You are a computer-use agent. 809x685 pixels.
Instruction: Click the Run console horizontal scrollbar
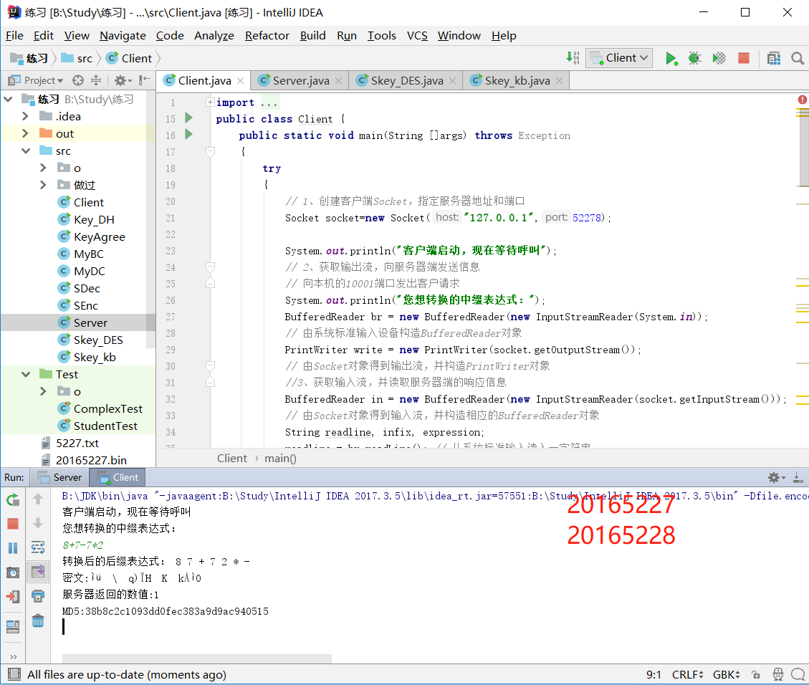pos(196,658)
